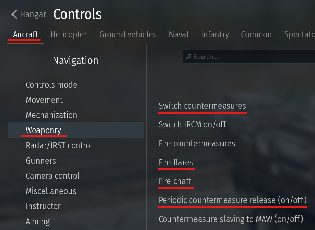Select Mechanization in navigation list
Screen dimensions: 315x230
coord(51,115)
